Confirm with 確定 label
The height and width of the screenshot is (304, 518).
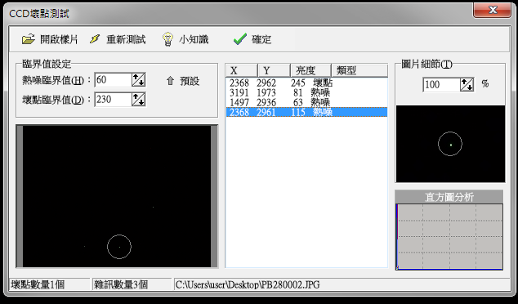tap(261, 40)
